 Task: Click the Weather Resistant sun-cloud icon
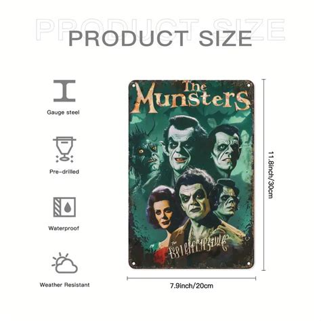pyautogui.click(x=64, y=263)
